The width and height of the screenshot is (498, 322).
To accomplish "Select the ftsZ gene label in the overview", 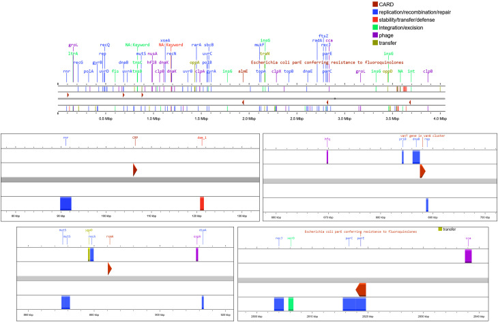I will (323, 36).
